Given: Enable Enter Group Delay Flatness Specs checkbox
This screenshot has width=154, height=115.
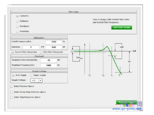Looking at the screenshot, I should point(12,92).
